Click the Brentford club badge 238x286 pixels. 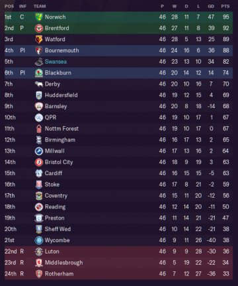(39, 28)
